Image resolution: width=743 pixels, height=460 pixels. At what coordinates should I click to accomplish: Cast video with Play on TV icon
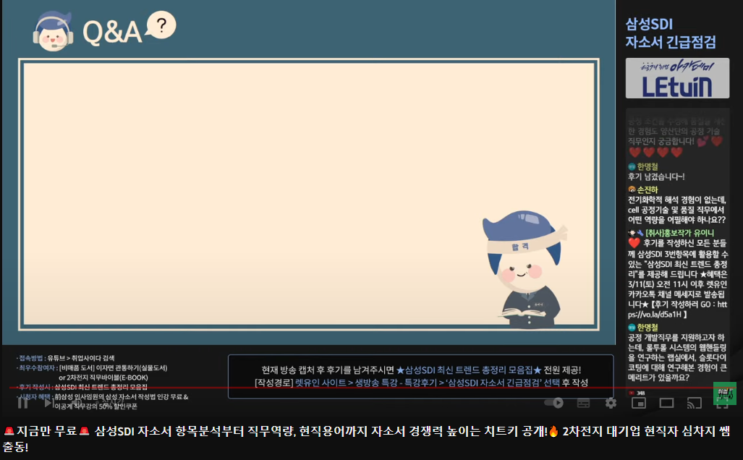[695, 403]
